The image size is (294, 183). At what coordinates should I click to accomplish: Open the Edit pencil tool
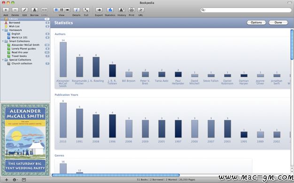point(24,10)
